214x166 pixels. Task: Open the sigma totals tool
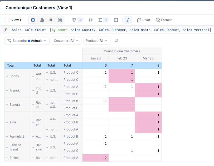click(x=100, y=20)
